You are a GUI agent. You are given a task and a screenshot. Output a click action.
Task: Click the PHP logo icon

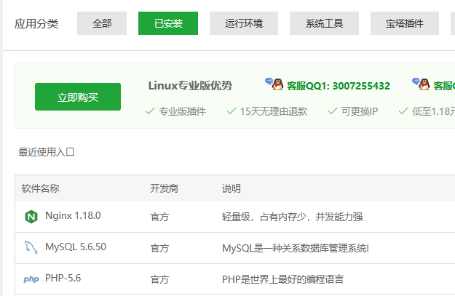coord(31,279)
